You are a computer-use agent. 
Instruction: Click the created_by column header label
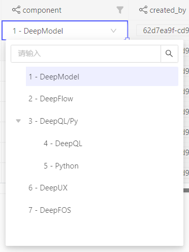pyautogui.click(x=168, y=10)
